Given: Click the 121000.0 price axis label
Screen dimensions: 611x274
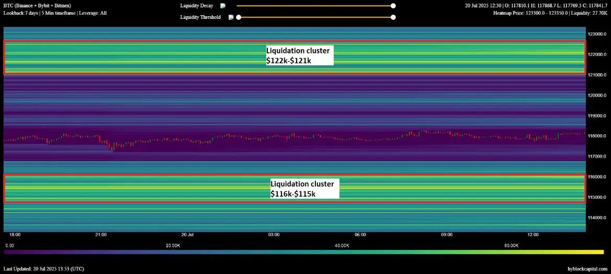Looking at the screenshot, I should [597, 75].
